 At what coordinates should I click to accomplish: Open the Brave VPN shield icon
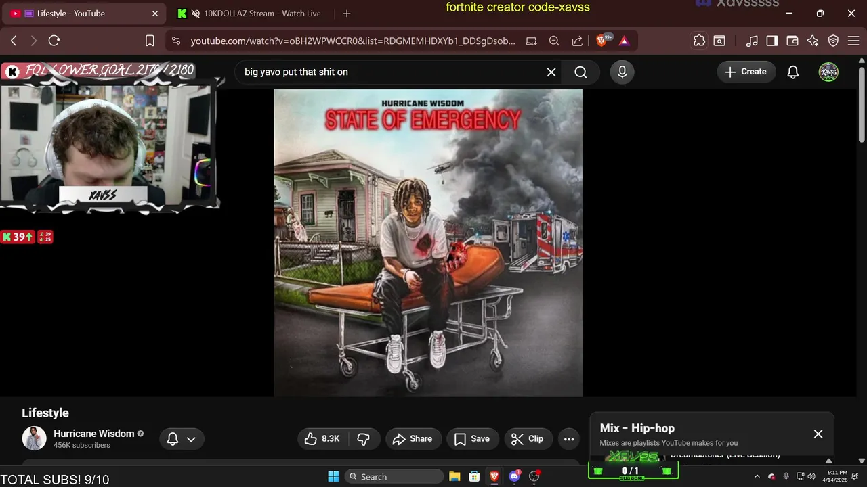coord(833,41)
